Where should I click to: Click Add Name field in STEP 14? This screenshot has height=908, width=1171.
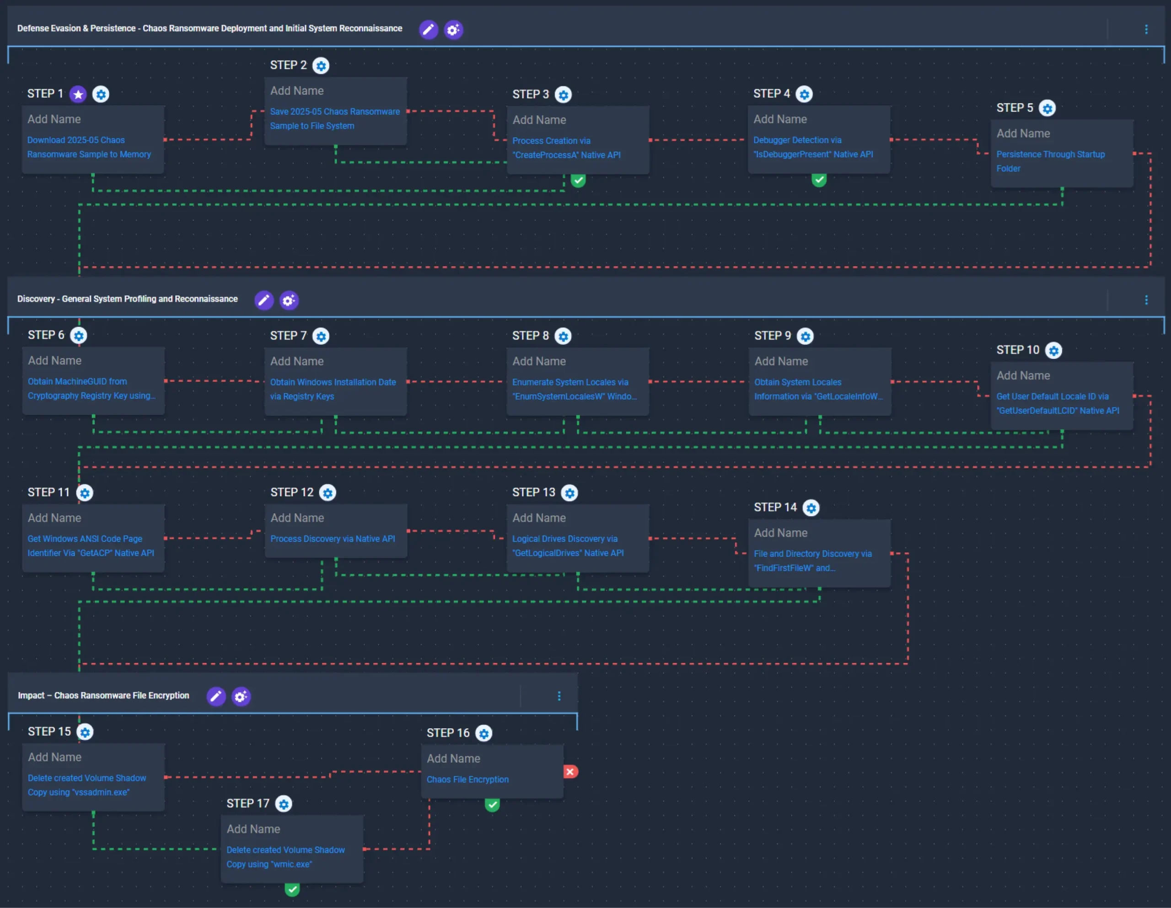pyautogui.click(x=781, y=534)
